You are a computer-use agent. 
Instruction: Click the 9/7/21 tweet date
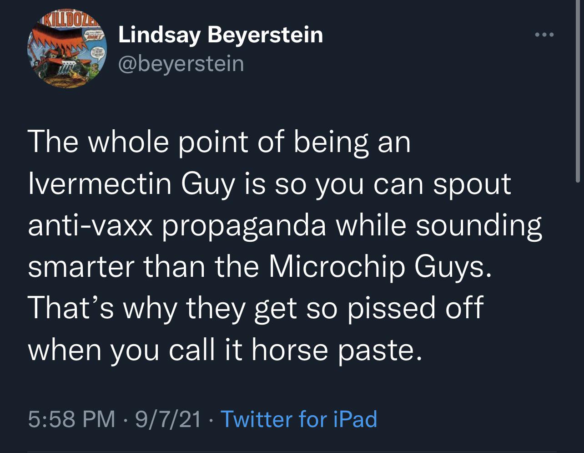point(168,419)
